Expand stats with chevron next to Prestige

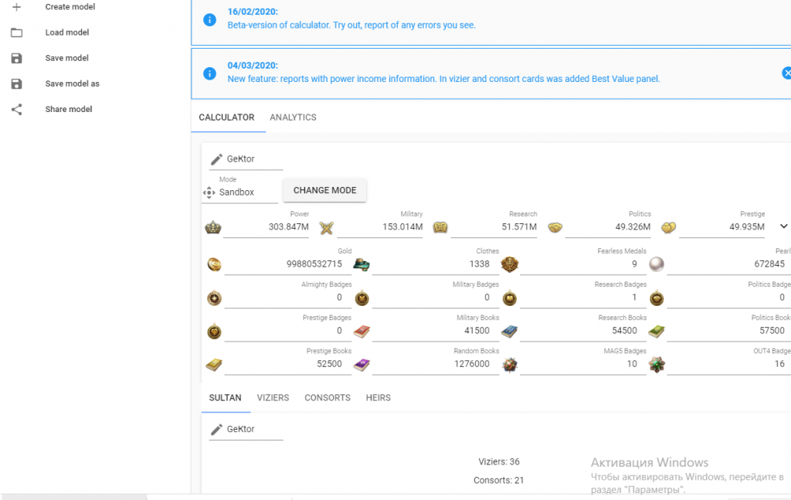pos(783,226)
